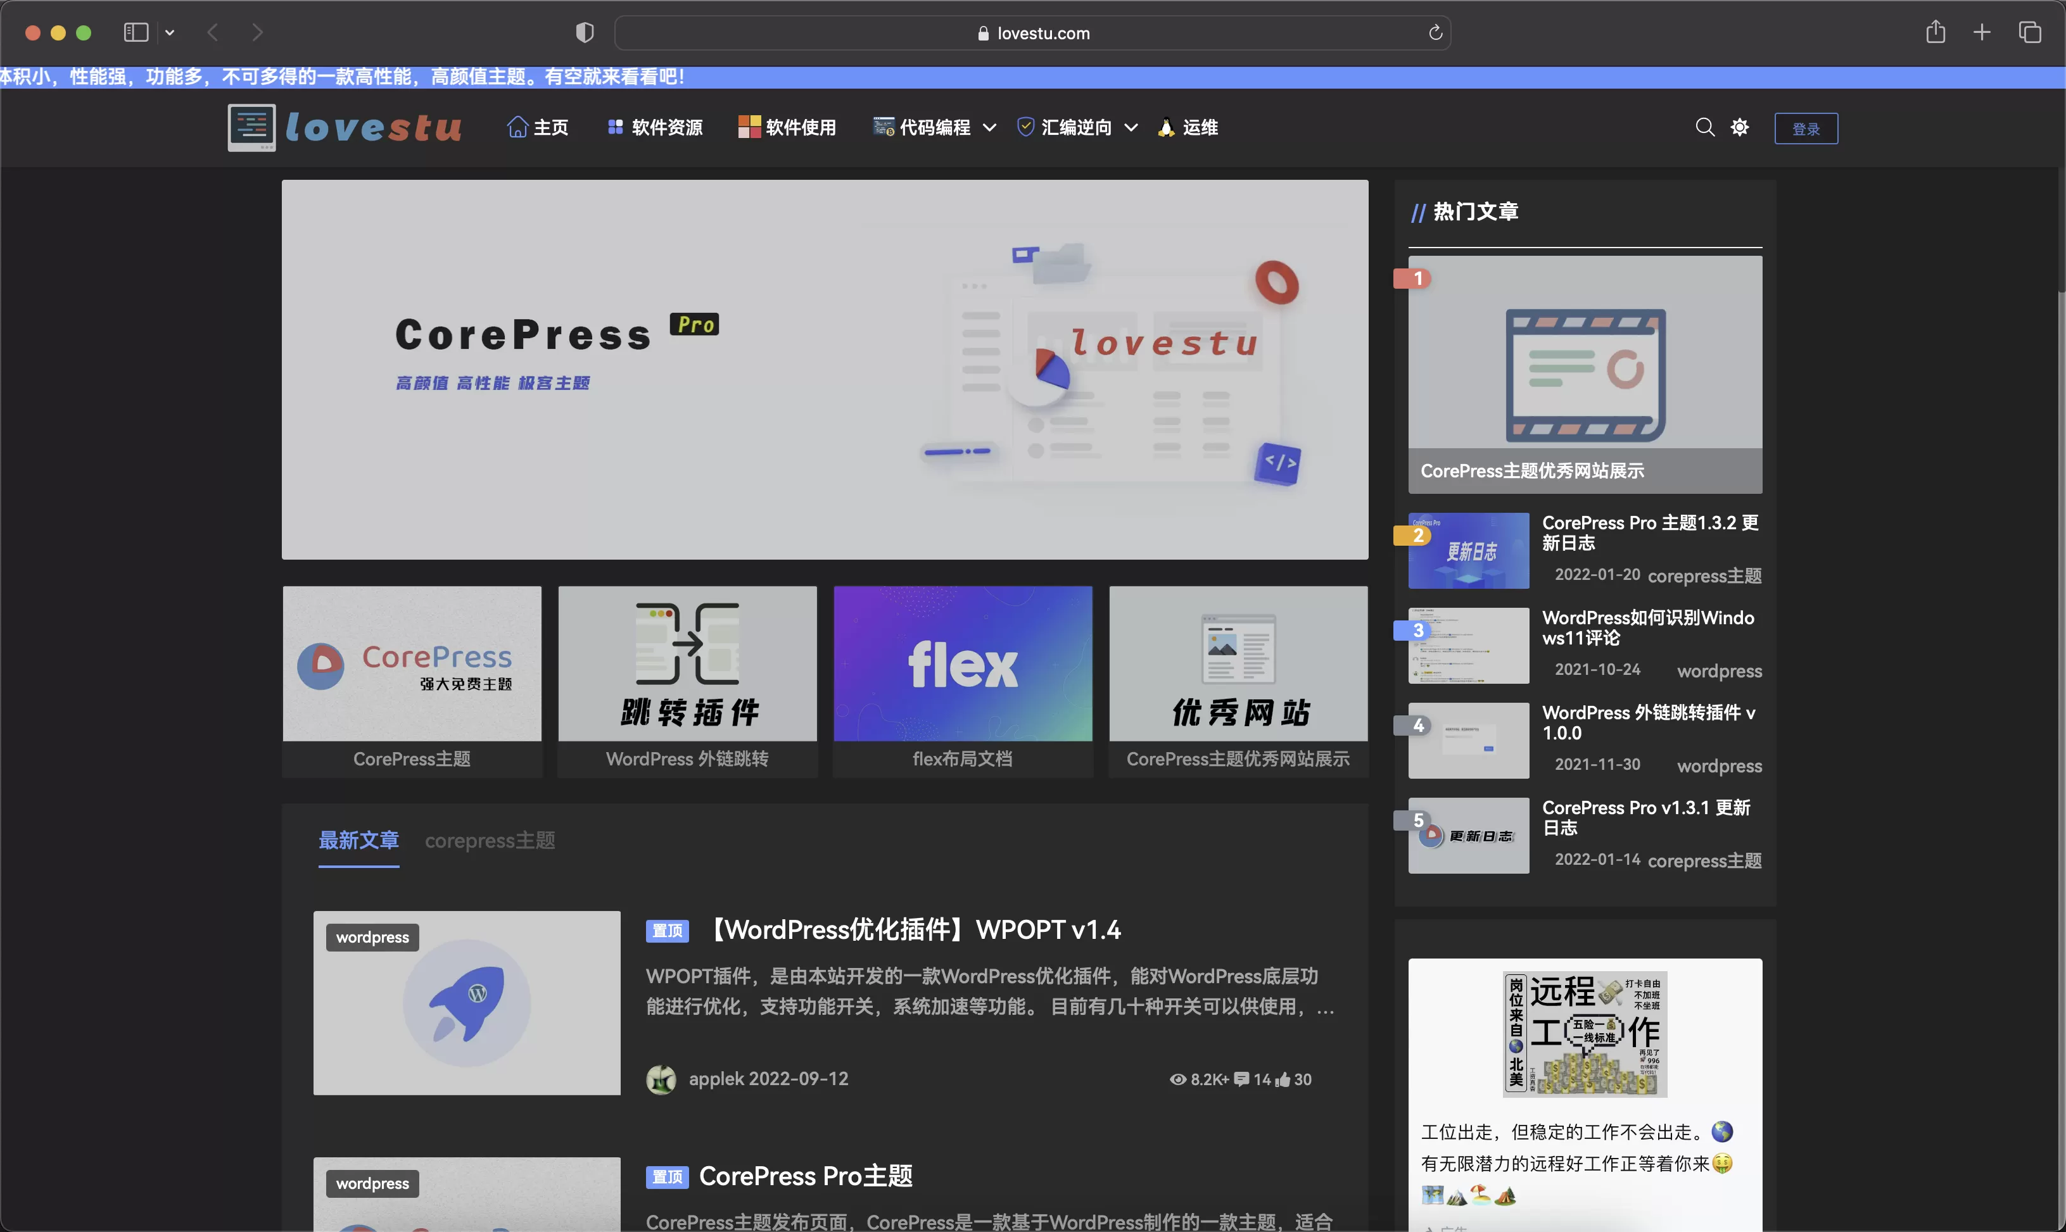This screenshot has height=1232, width=2066.
Task: Expand the 汇编逆向 dropdown chevron
Action: click(x=1131, y=128)
